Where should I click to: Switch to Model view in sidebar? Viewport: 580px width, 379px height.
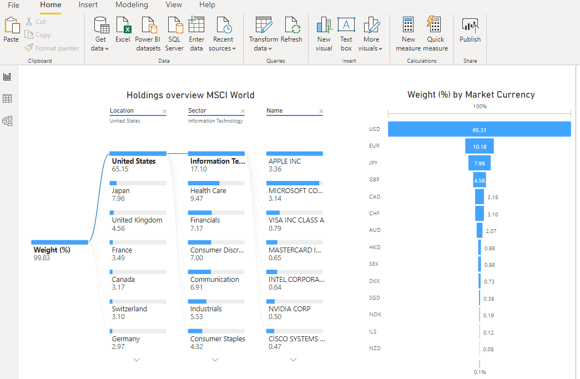[7, 121]
